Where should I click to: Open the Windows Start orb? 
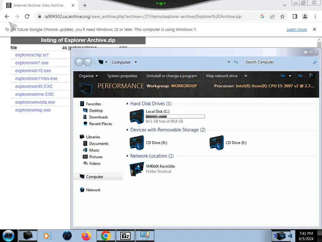[8, 236]
